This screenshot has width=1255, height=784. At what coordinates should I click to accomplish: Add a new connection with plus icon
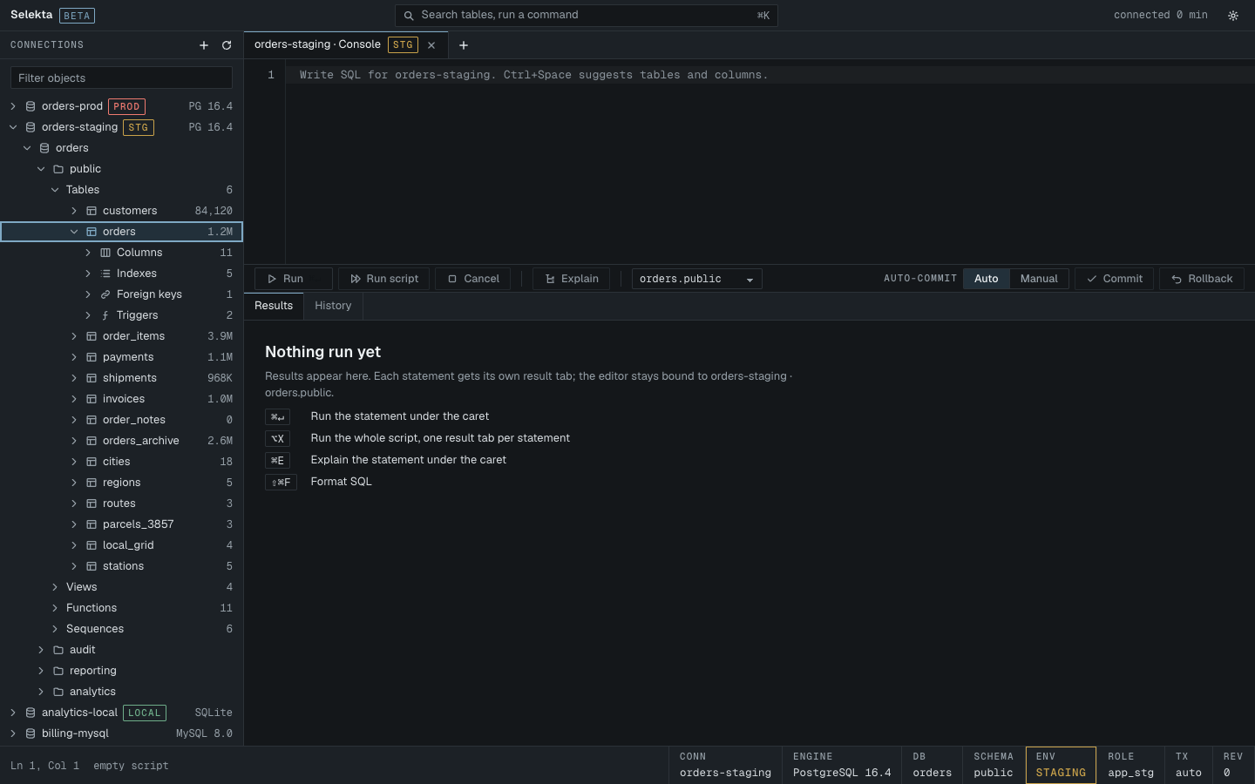204,45
